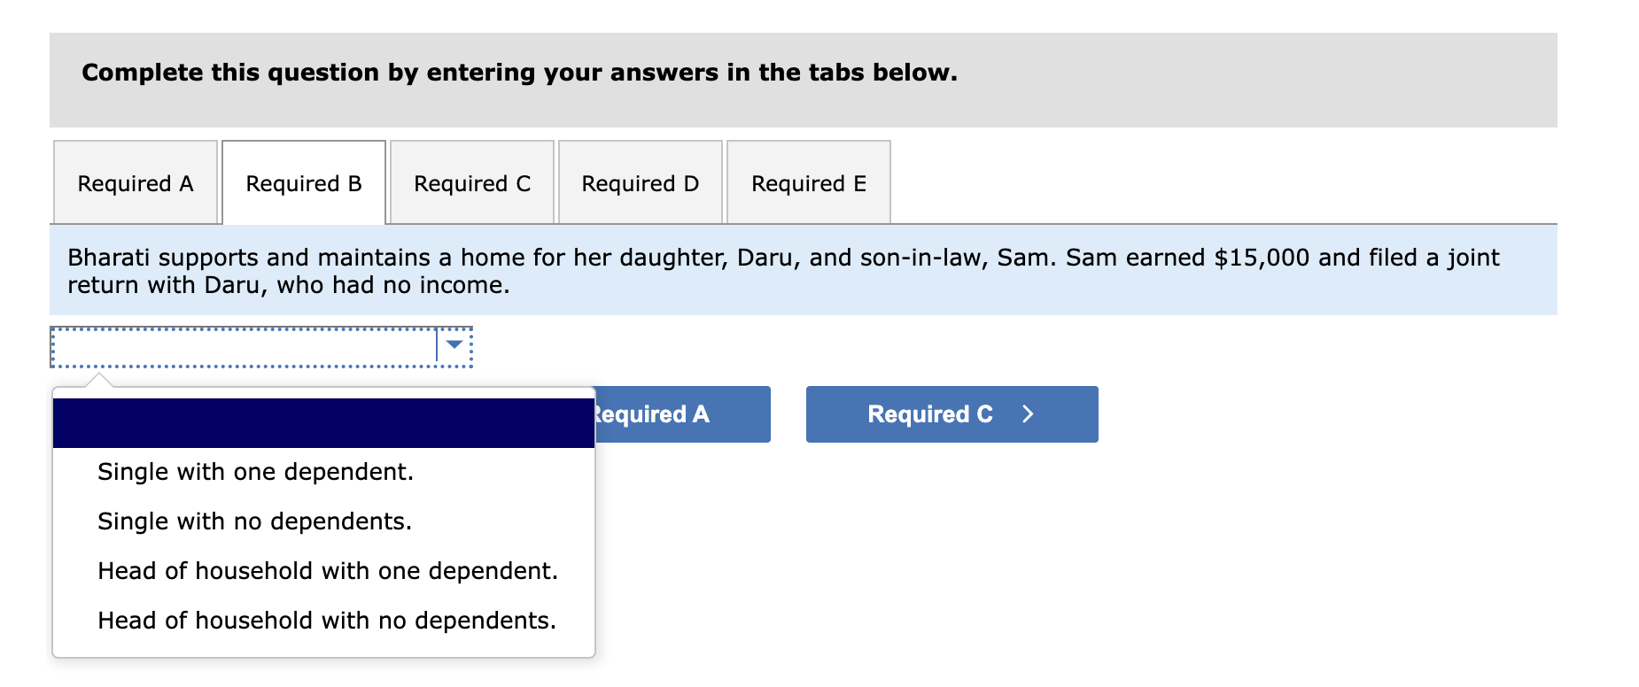The height and width of the screenshot is (687, 1639).
Task: Choose "Single with no dependents."
Action: [x=254, y=521]
